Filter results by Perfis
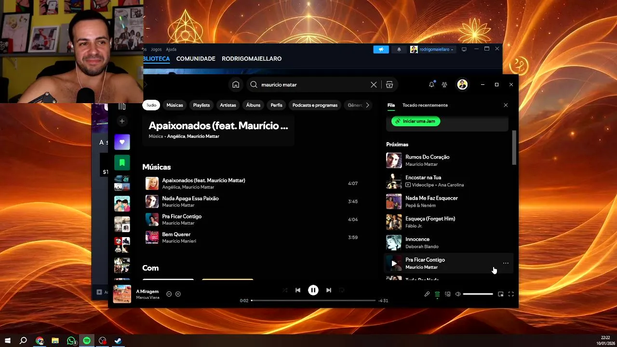617x347 pixels. tap(277, 105)
